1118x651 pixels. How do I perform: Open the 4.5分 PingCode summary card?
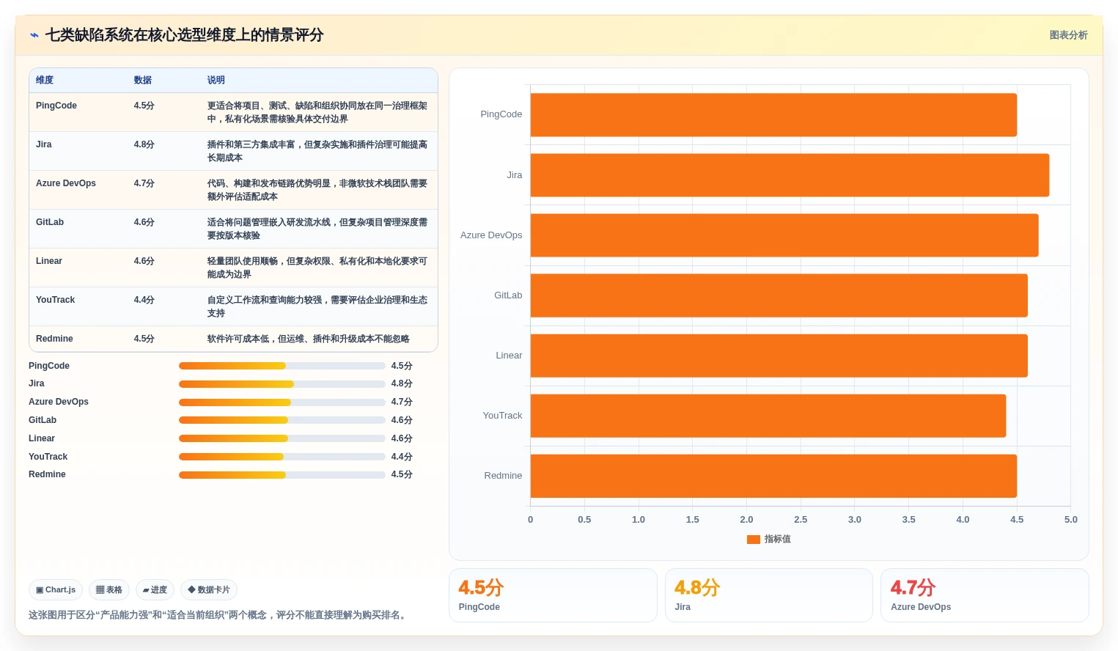pyautogui.click(x=553, y=595)
